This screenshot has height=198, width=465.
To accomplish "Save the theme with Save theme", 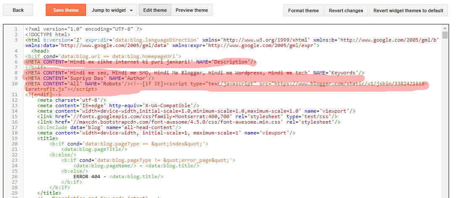I will (66, 10).
